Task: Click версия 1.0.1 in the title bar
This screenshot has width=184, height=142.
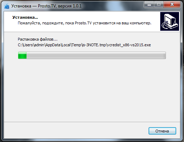Action: 70,6
